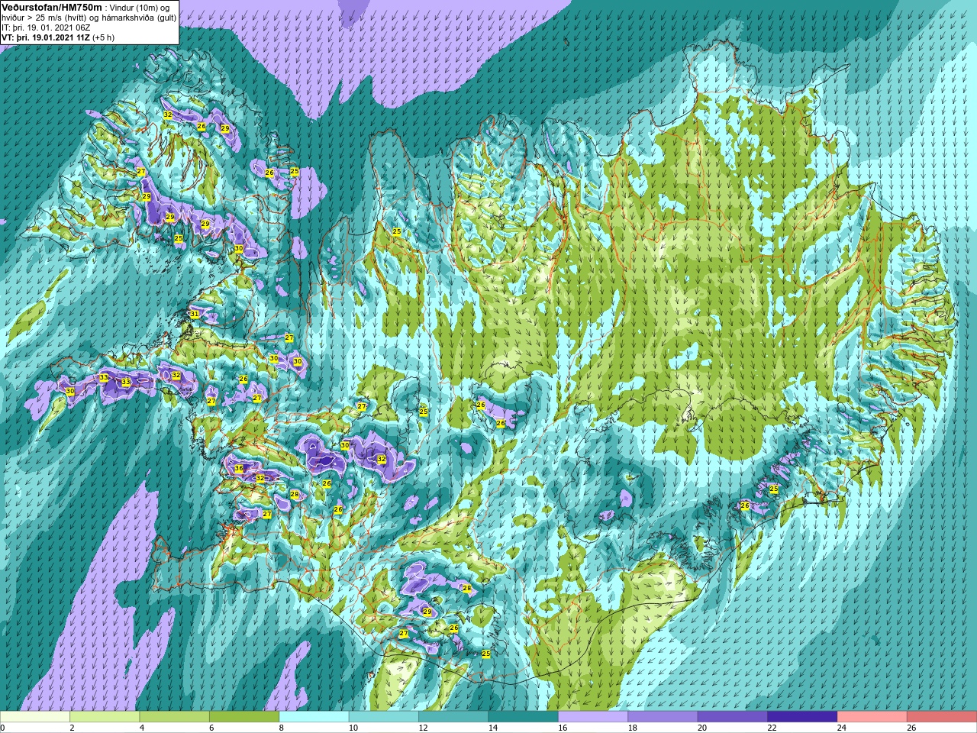Select the light cyan 8–10 m/s swatch
Screen dimensions: 977x733
point(314,717)
